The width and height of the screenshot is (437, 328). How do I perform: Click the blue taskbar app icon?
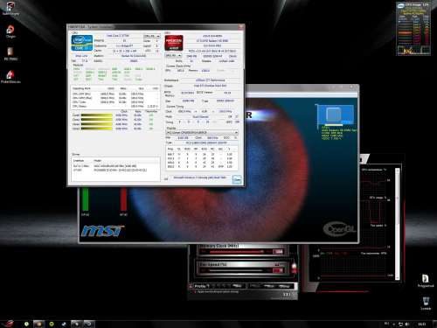click(64, 324)
